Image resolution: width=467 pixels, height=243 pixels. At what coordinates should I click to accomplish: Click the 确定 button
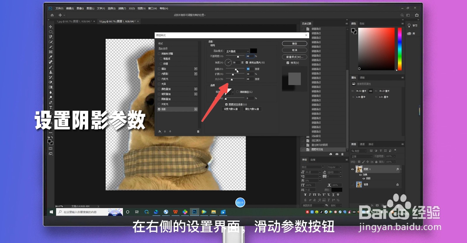tap(295, 43)
